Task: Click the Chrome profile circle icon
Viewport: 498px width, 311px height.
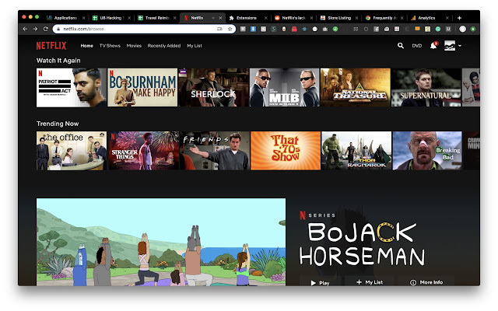Action: tap(462, 29)
